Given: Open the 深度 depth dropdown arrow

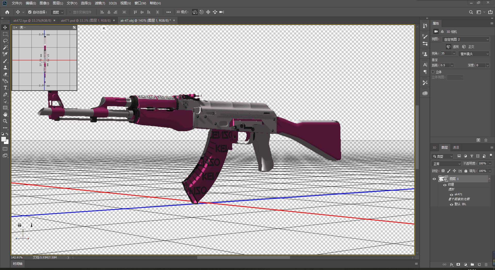Looking at the screenshot, I should tap(488, 65).
